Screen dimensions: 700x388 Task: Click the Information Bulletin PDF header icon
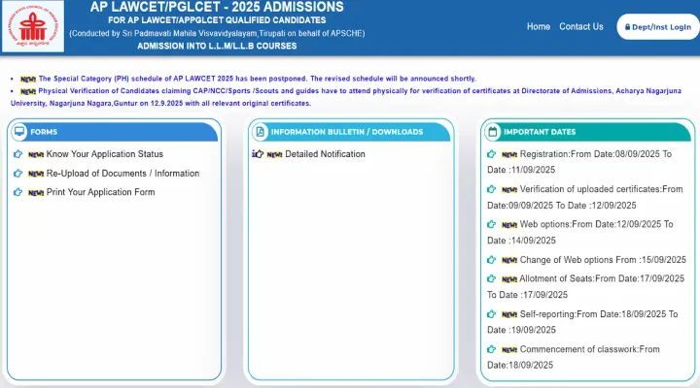click(x=261, y=132)
